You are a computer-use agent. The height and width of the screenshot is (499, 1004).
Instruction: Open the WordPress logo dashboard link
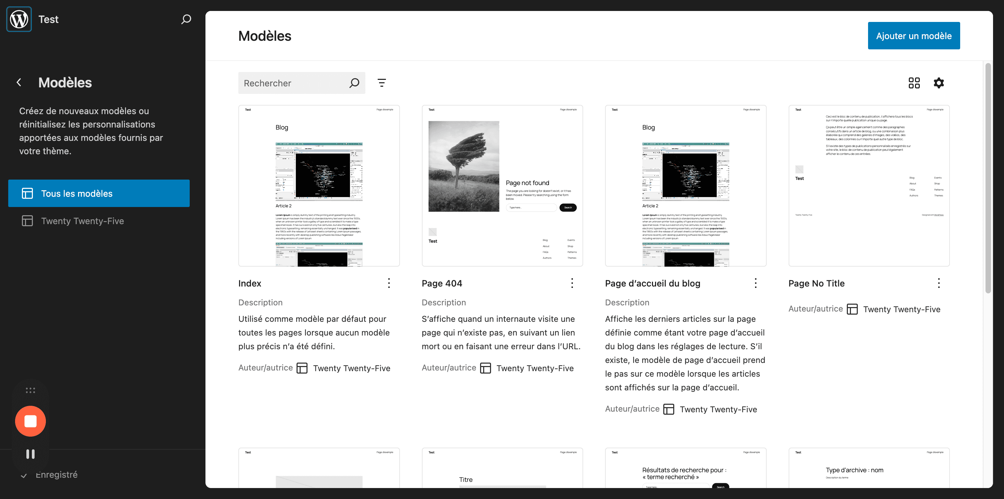tap(19, 19)
